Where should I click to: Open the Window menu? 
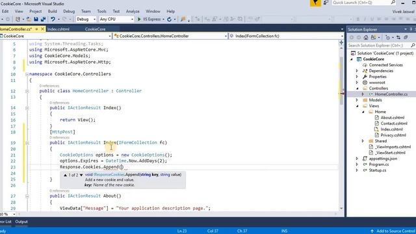coord(153,11)
